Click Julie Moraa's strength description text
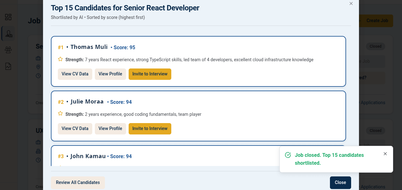402x190 pixels. [x=143, y=114]
